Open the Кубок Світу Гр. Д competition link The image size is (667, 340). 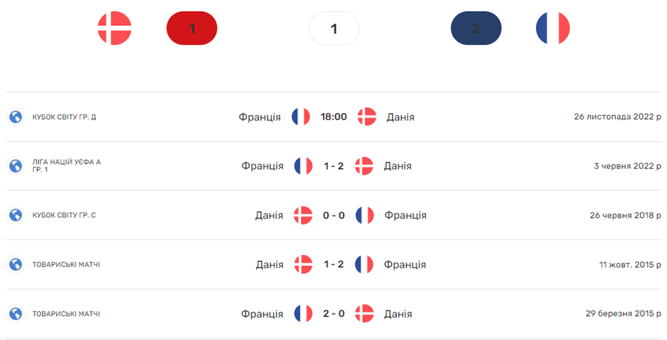[64, 117]
